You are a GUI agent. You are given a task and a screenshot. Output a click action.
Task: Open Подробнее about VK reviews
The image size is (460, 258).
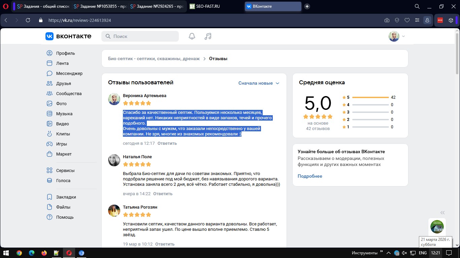[310, 176]
